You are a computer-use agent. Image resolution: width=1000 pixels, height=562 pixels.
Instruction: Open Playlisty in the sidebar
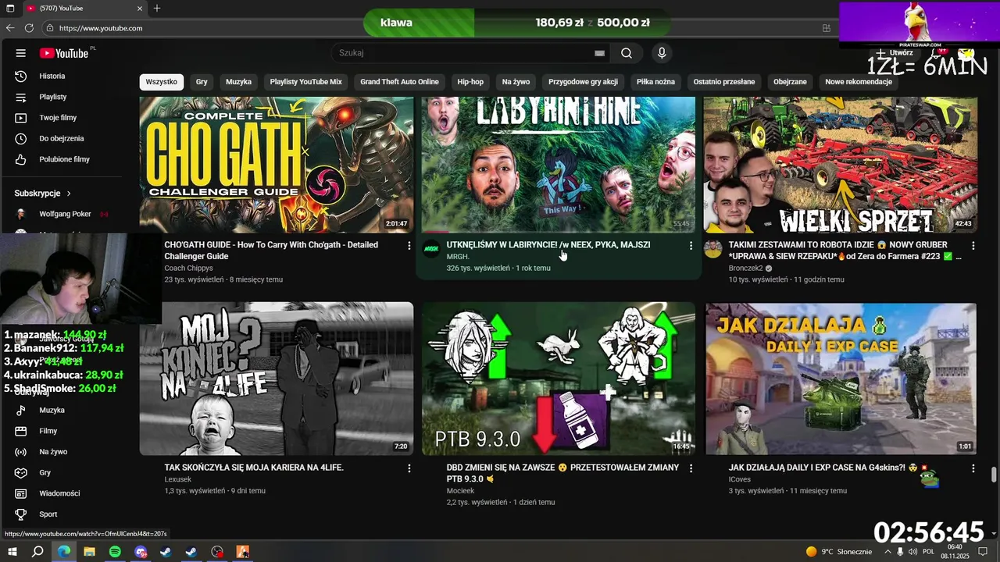(x=52, y=97)
